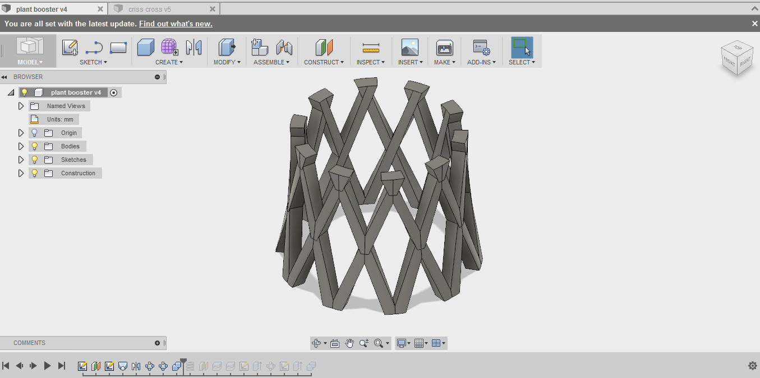The height and width of the screenshot is (378, 760).
Task: Toggle Bodies folder visibility lightbulb
Action: (34, 146)
